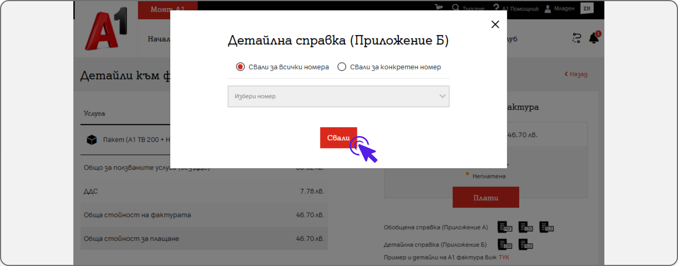Select 'Свали за конкретен номер' radio option

[342, 67]
